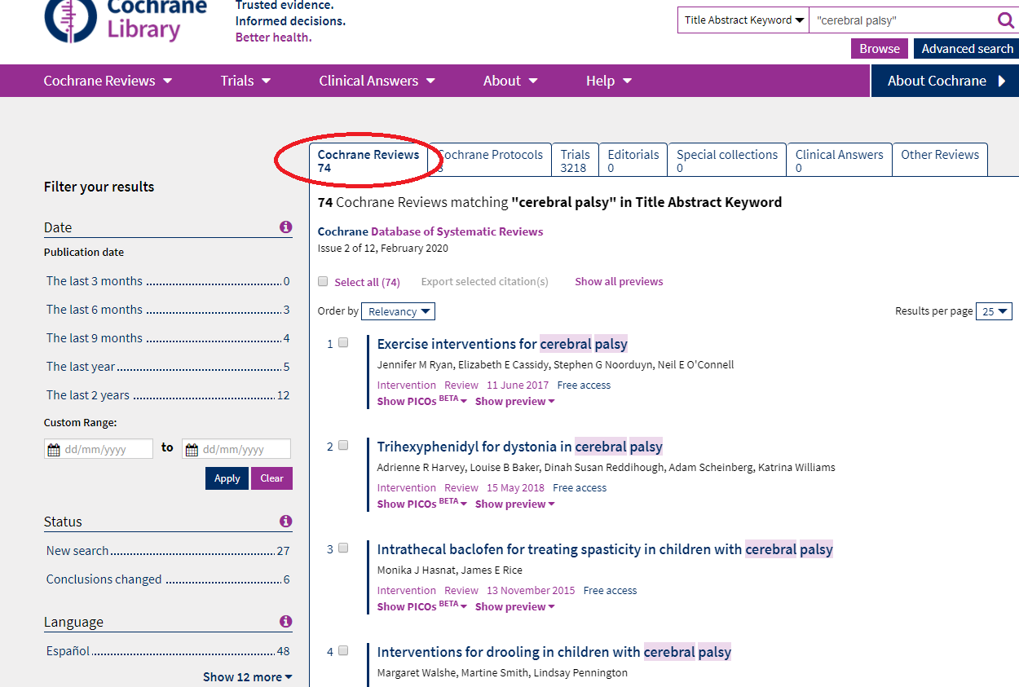Viewport: 1019px width, 687px height.
Task: Check the box for result 1 Exercise interventions
Action: [x=343, y=343]
